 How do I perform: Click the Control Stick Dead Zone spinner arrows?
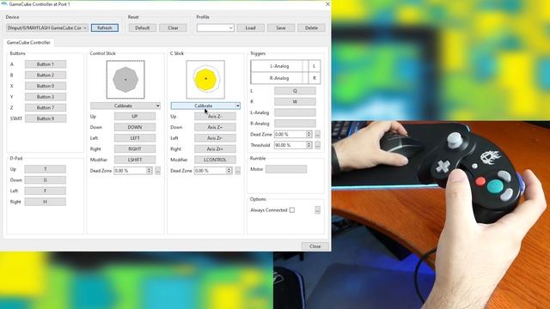(x=149, y=171)
